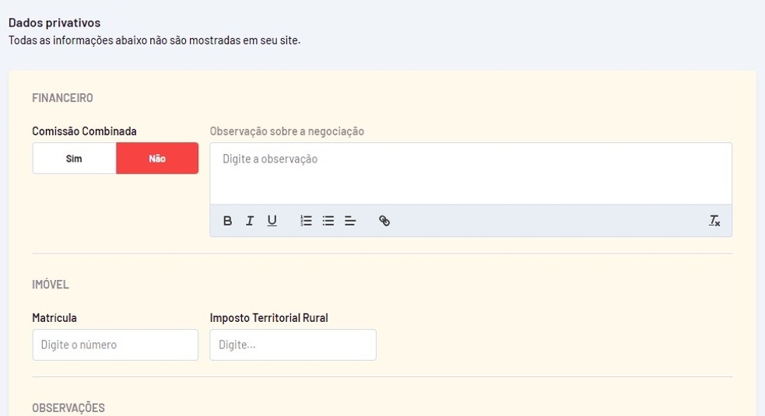Focus the Matrícula number field
The height and width of the screenshot is (416, 765).
pos(115,344)
